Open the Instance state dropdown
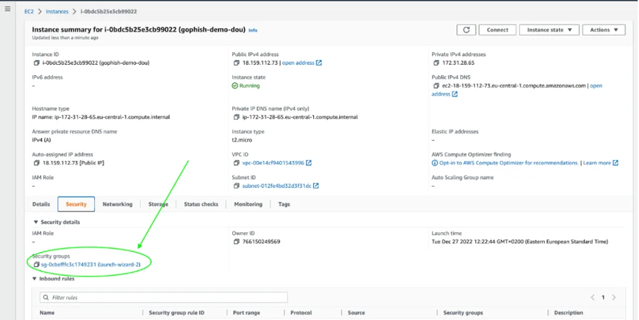The height and width of the screenshot is (320, 639). point(549,30)
